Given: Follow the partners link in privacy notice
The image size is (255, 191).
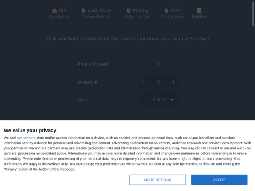Looking at the screenshot, I should pos(29,138).
